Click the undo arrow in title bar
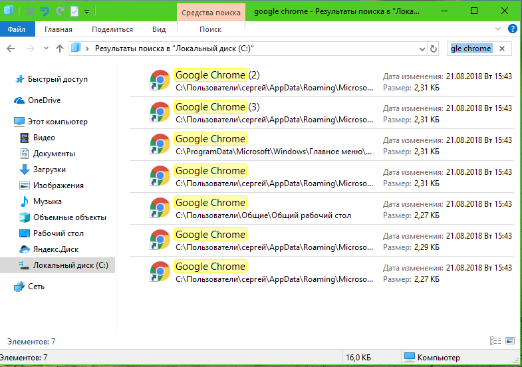The image size is (522, 367). [x=45, y=11]
